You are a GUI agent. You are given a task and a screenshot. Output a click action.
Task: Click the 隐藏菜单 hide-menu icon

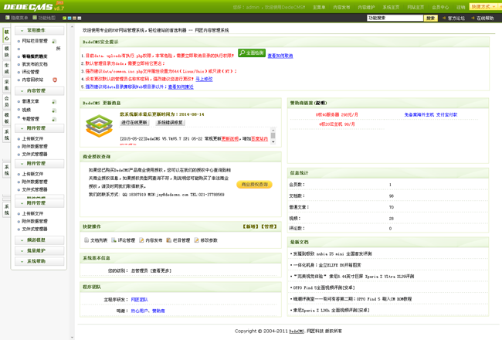[x=8, y=18]
